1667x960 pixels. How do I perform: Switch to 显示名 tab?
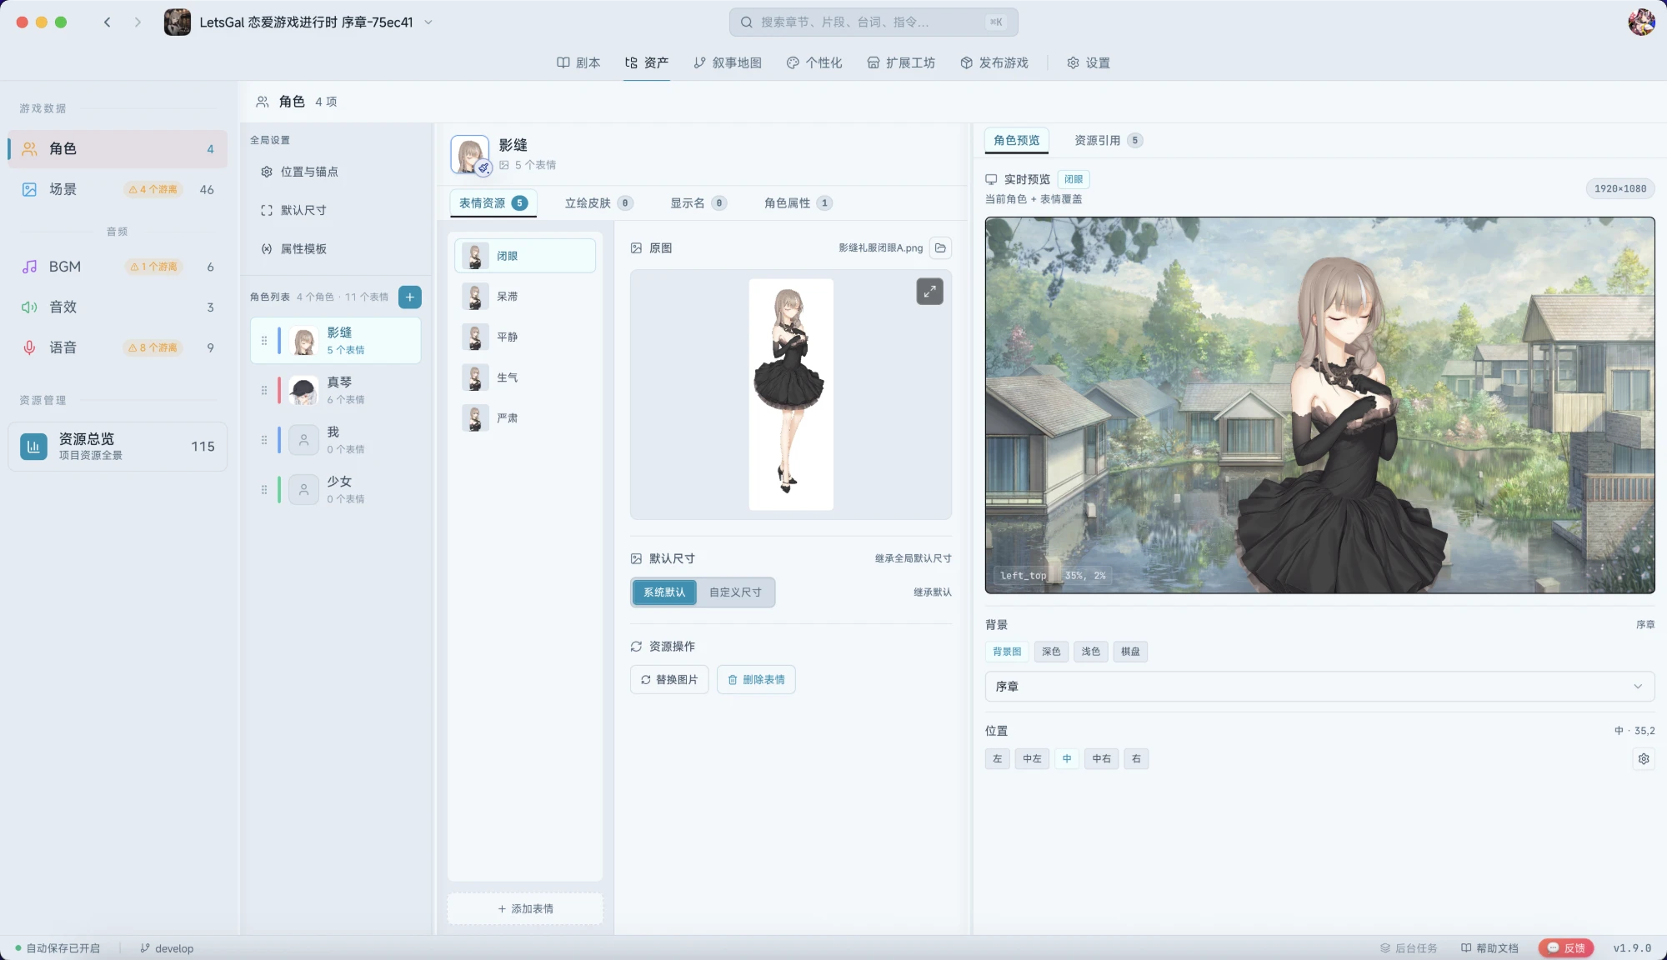(698, 202)
